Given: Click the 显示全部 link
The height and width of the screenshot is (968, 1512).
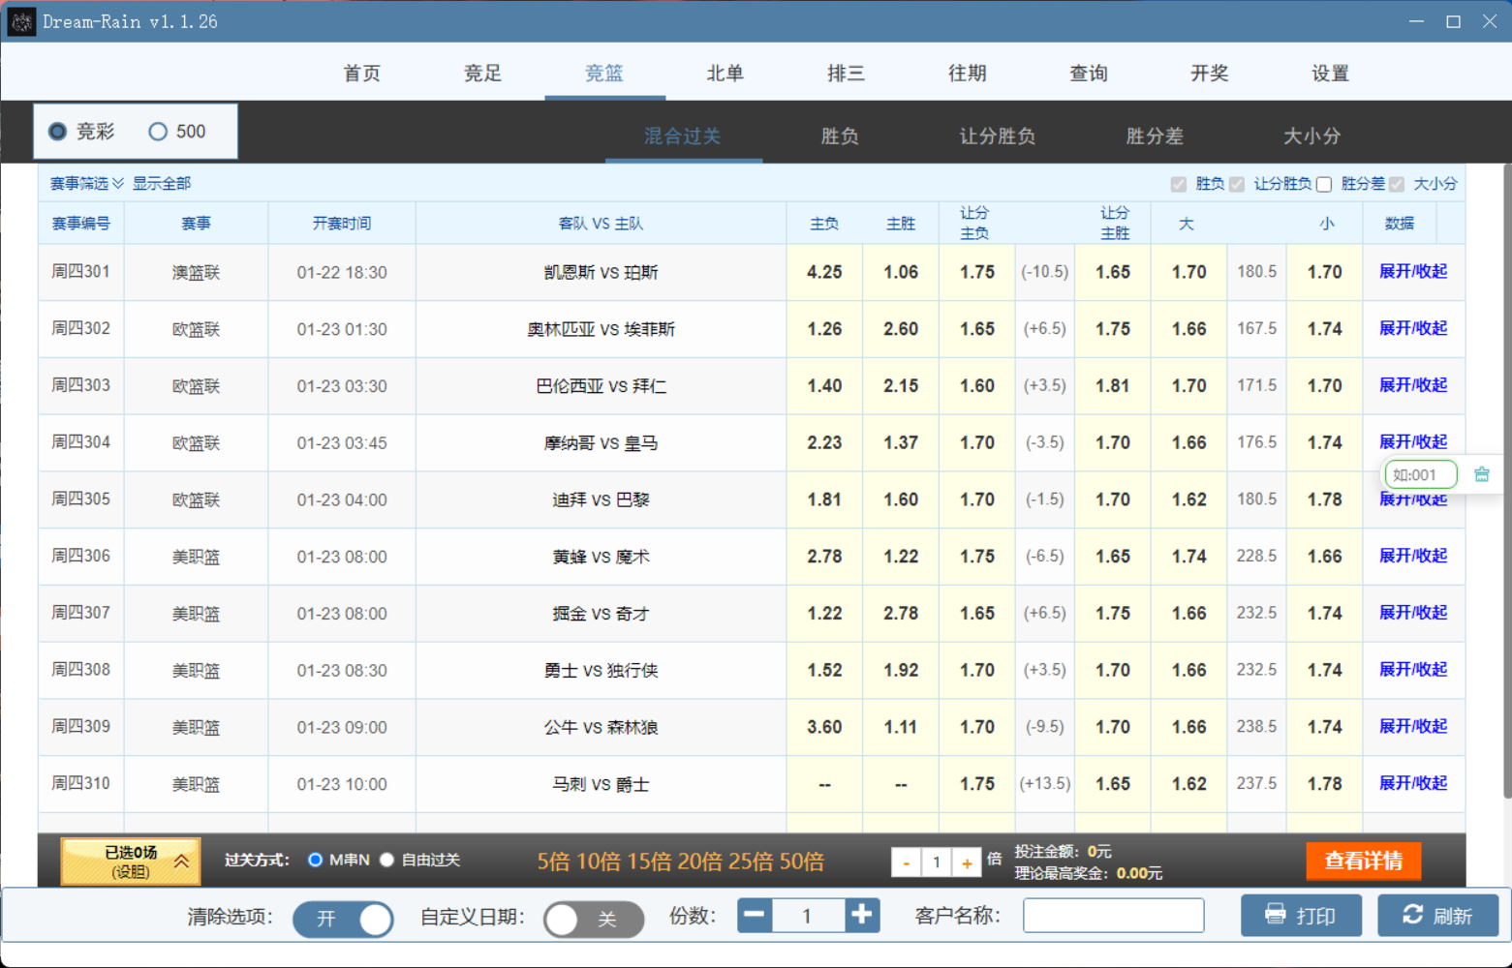Looking at the screenshot, I should click(162, 183).
